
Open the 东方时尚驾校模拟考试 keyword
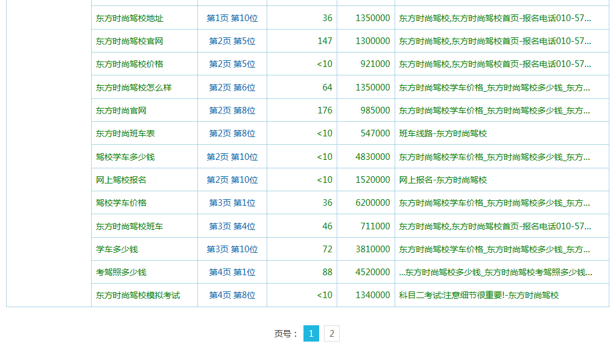[138, 295]
